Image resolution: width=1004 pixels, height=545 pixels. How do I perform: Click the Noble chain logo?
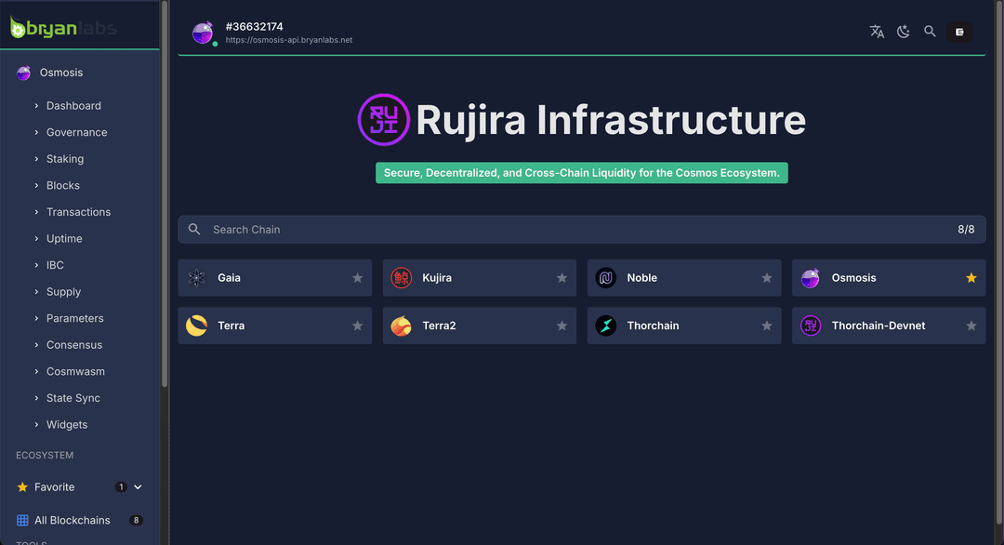point(606,277)
